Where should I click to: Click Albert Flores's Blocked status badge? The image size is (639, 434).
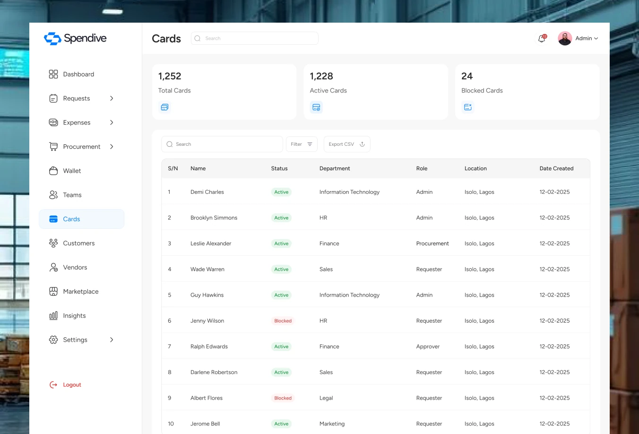point(283,398)
